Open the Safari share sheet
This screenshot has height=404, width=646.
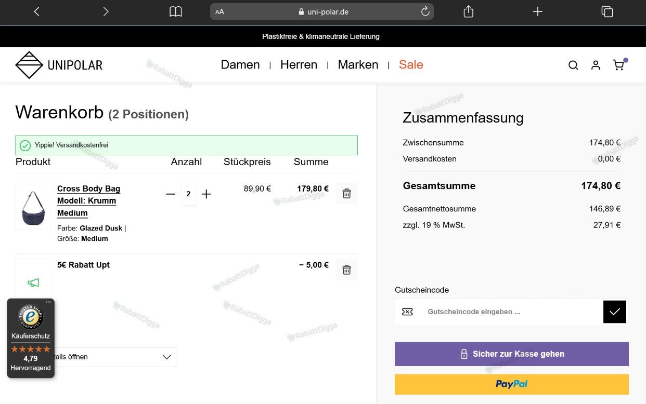(x=468, y=11)
